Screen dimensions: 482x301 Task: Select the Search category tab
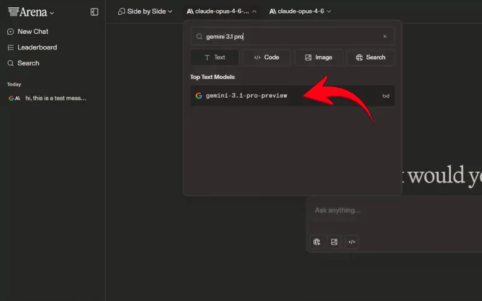[x=371, y=57]
